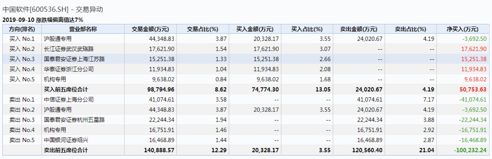Click the 买入前五席位合计 summary row

click(66, 90)
